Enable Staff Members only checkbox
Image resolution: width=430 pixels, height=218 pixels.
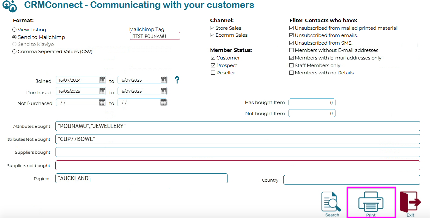click(292, 65)
